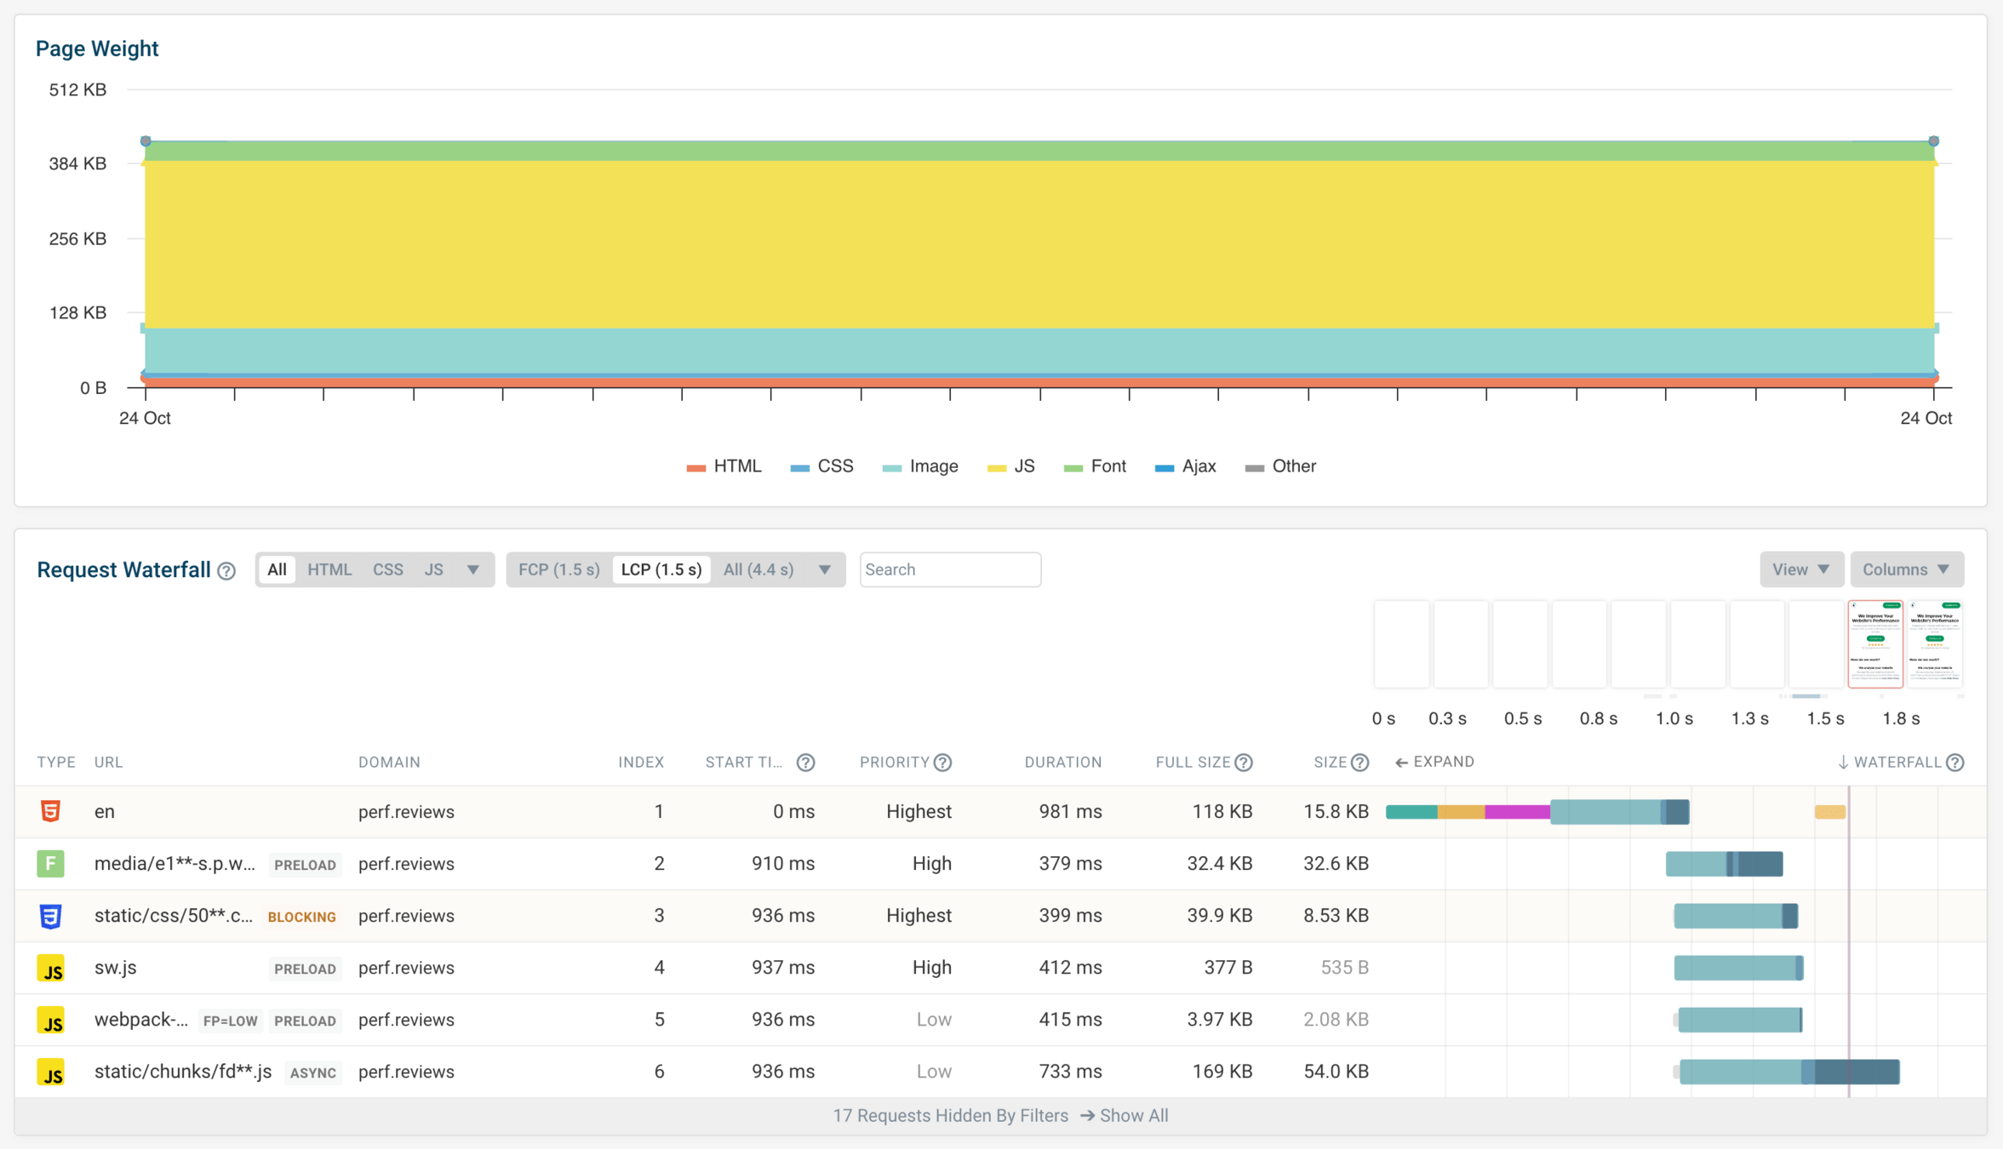Open the View dropdown
The height and width of the screenshot is (1149, 2003).
[x=1800, y=569]
